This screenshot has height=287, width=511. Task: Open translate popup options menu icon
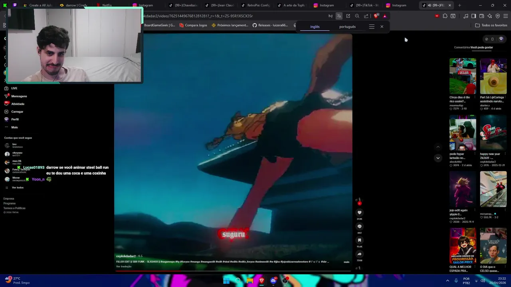(372, 27)
